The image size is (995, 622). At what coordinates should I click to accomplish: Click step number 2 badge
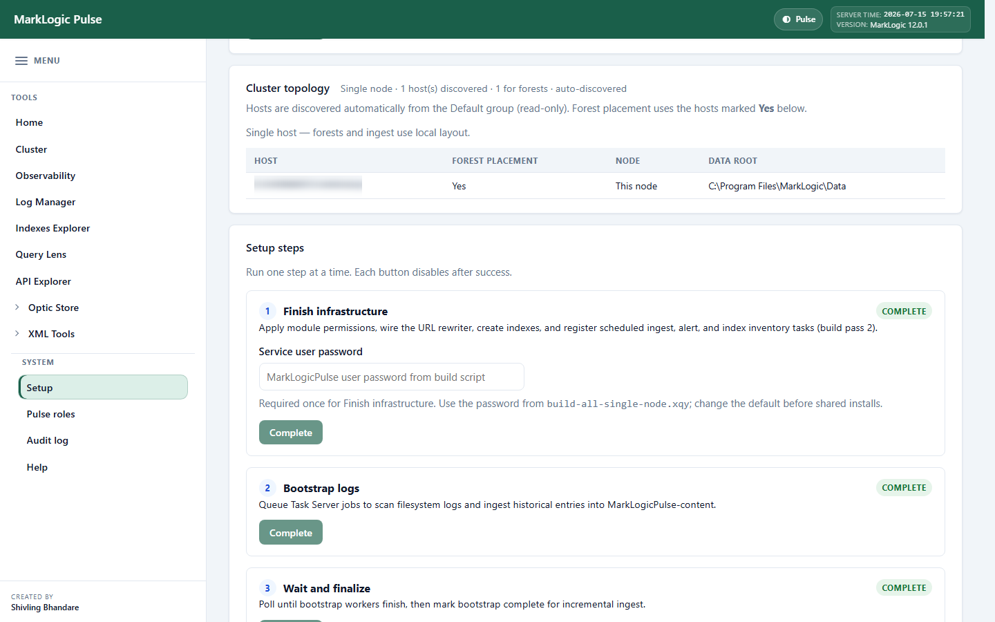pyautogui.click(x=267, y=488)
